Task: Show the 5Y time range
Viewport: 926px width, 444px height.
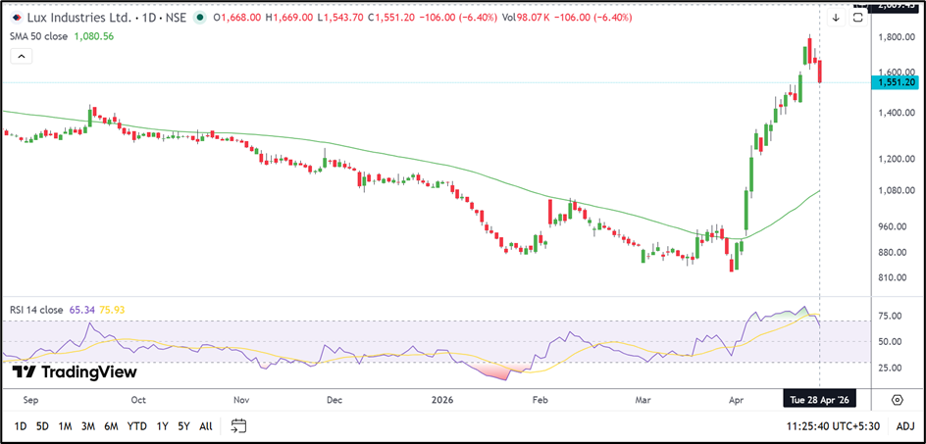Action: 182,425
